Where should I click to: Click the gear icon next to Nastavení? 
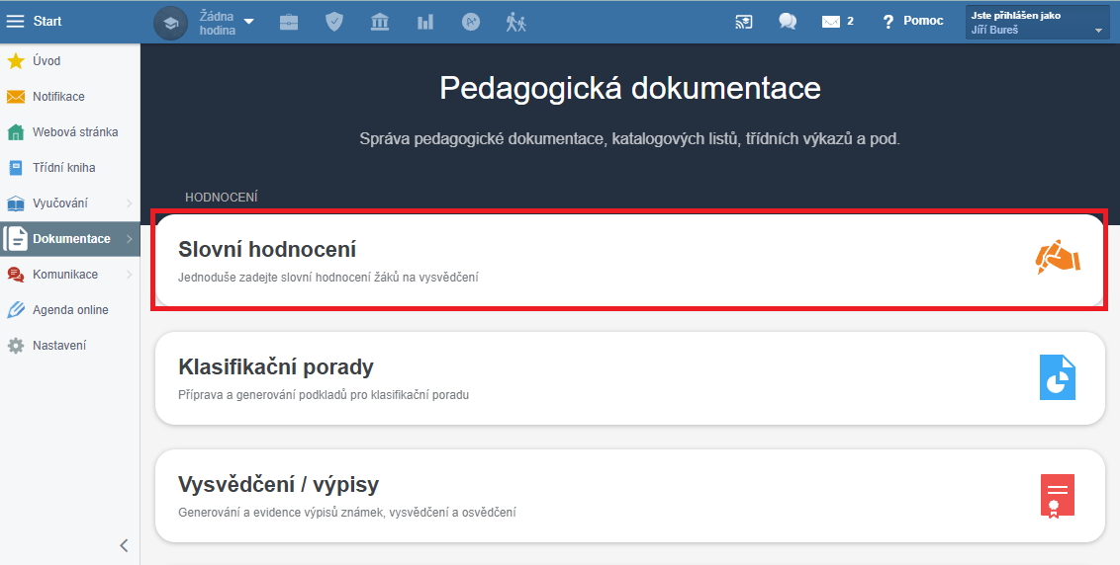[x=16, y=346]
